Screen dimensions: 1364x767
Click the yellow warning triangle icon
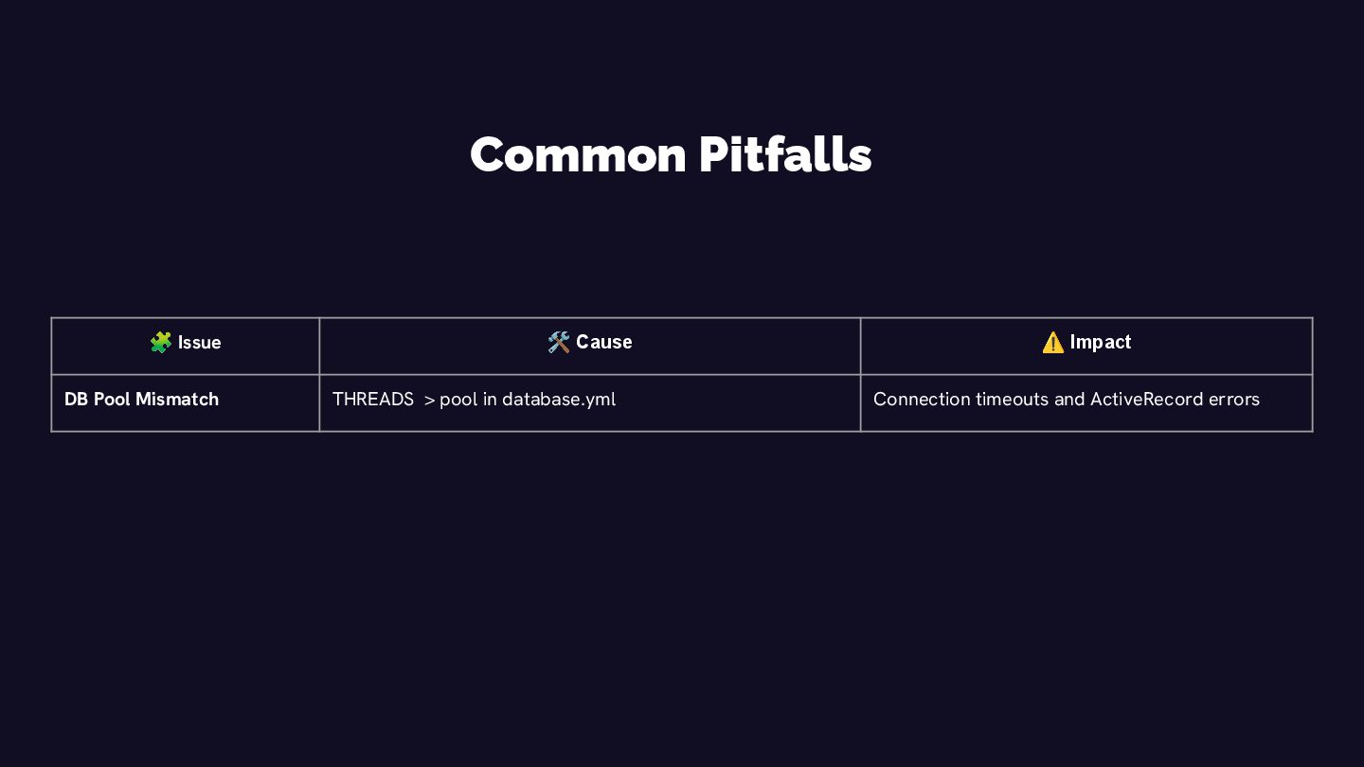[1052, 343]
